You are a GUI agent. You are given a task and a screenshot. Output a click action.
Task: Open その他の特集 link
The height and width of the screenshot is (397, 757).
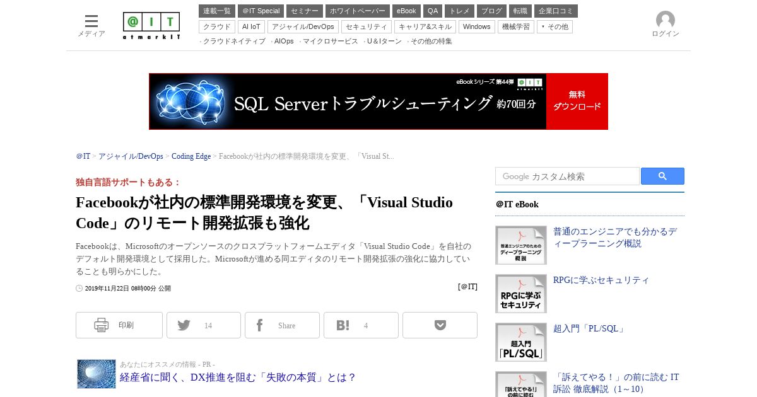tap(431, 42)
